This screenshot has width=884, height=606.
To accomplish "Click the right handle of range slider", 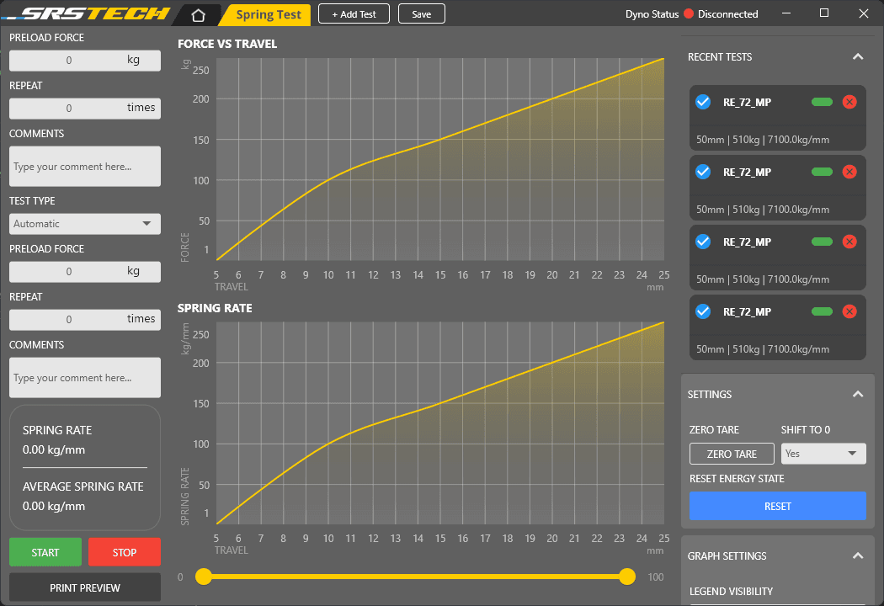I will click(x=626, y=577).
